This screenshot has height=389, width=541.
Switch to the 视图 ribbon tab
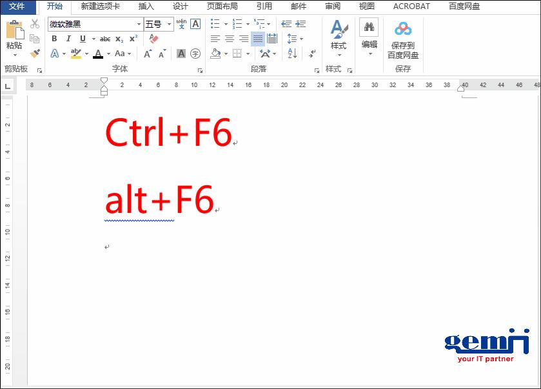point(366,6)
